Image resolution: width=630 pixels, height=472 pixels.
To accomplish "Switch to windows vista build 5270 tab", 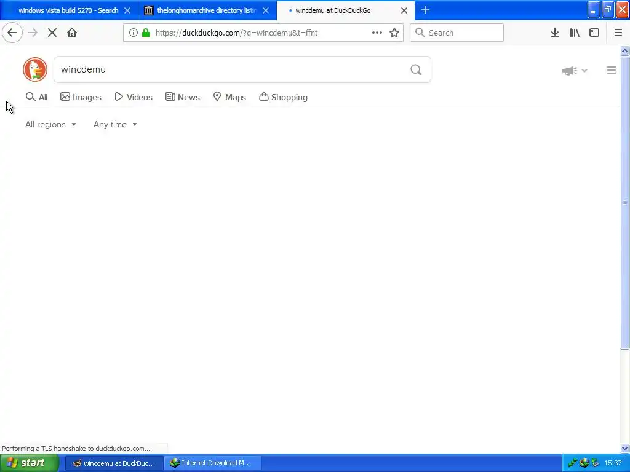I will [x=69, y=10].
